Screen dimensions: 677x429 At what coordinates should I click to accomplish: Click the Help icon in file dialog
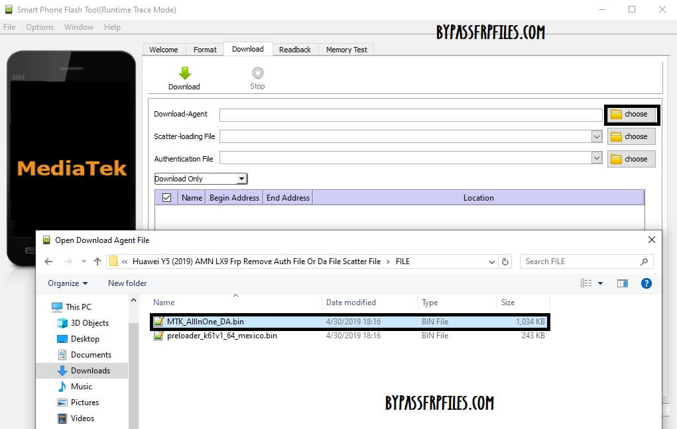point(646,283)
